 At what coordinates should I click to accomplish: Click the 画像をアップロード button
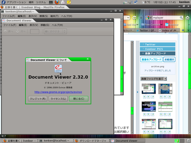151,60
